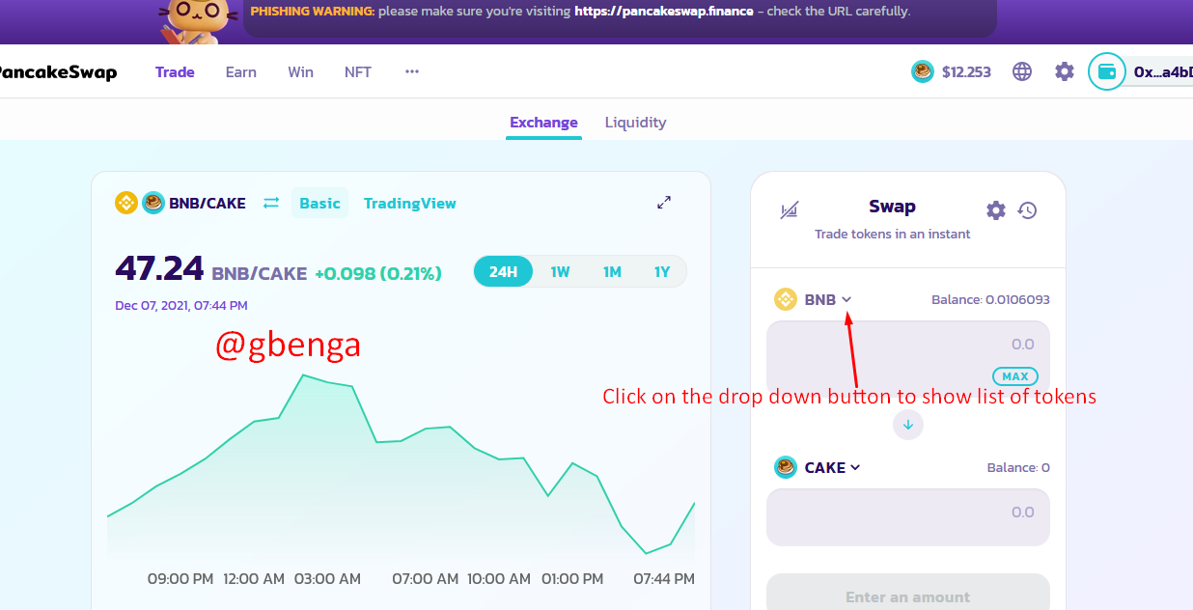The height and width of the screenshot is (610, 1193).
Task: Switch to the Exchange tab
Action: coord(543,123)
